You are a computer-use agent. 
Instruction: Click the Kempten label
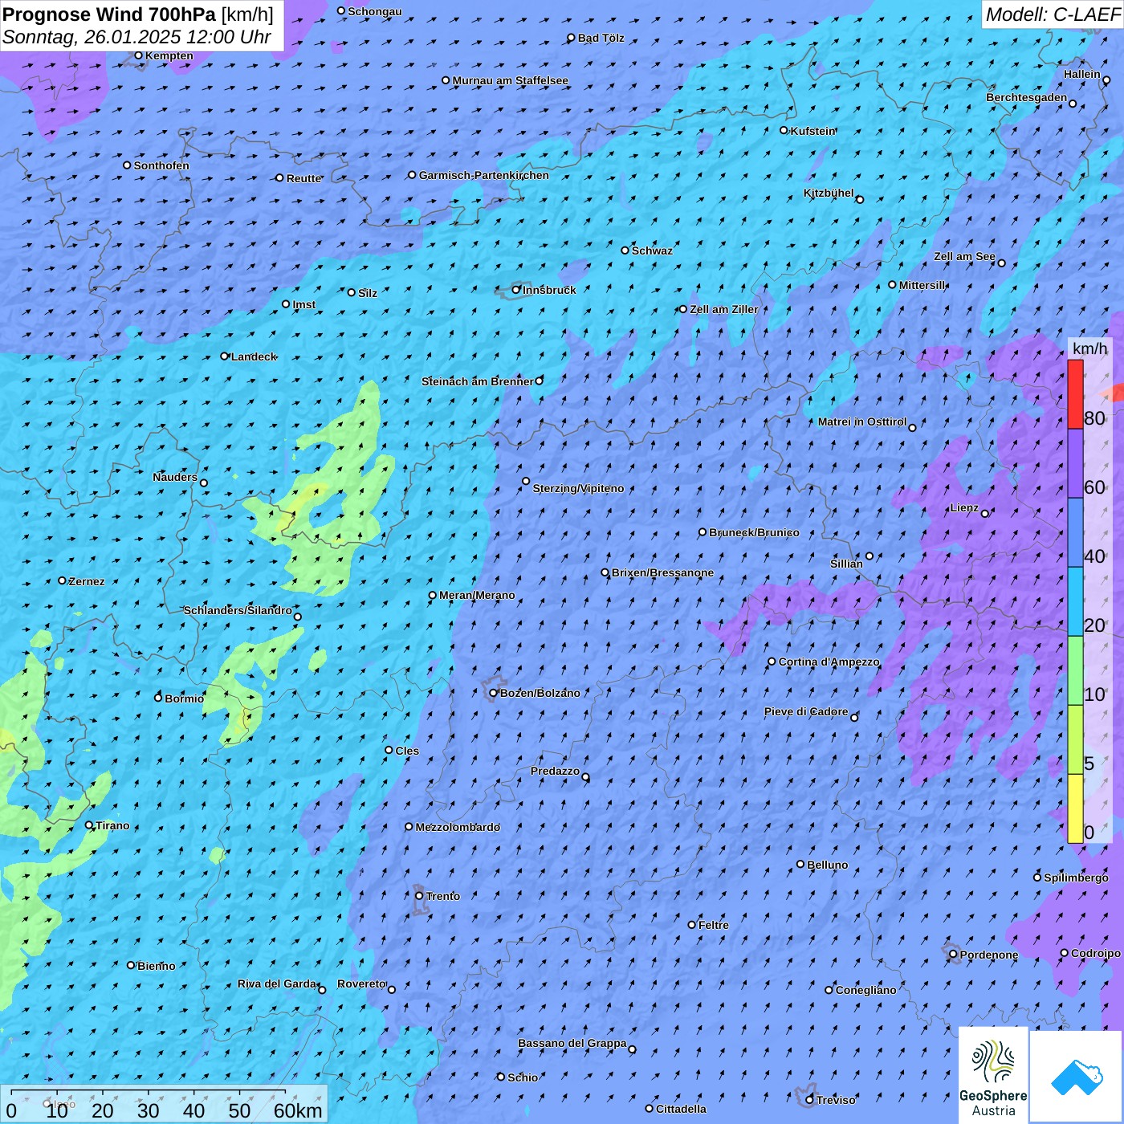[x=169, y=55]
